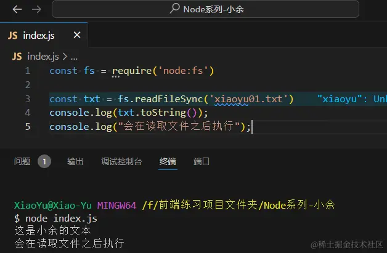This screenshot has width=387, height=253.
Task: Go forward with the right arrow
Action: [x=36, y=9]
